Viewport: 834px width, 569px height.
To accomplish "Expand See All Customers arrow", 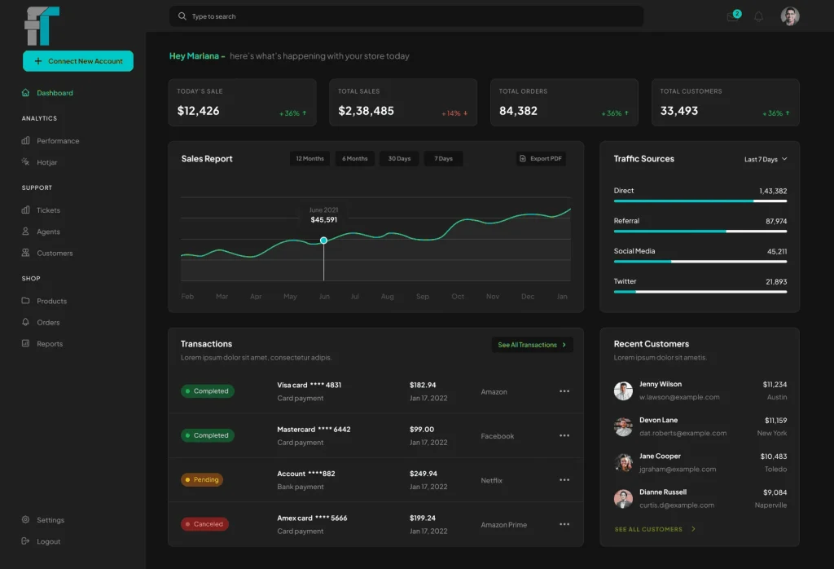I will tap(693, 529).
